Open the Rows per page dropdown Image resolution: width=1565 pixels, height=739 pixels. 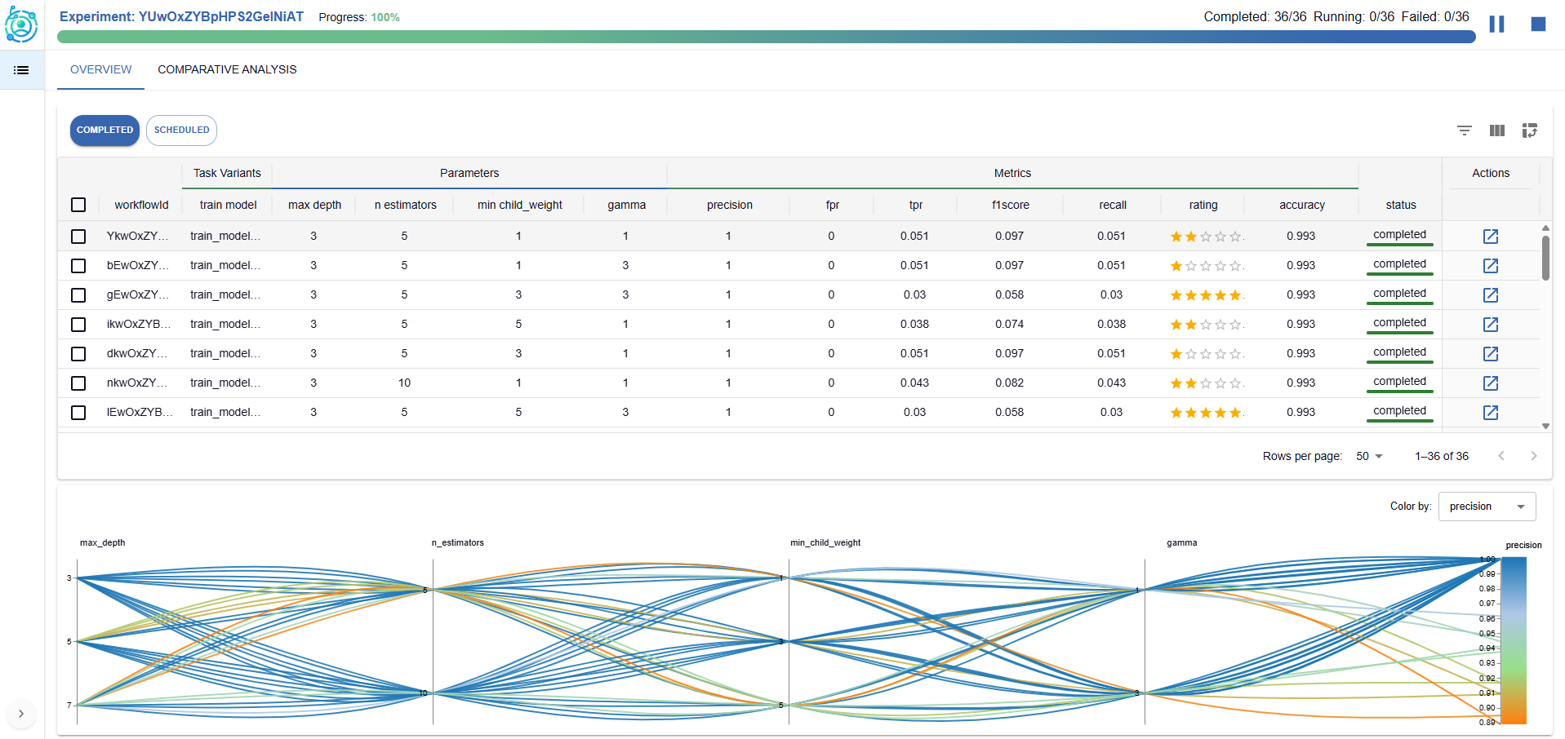(1369, 456)
